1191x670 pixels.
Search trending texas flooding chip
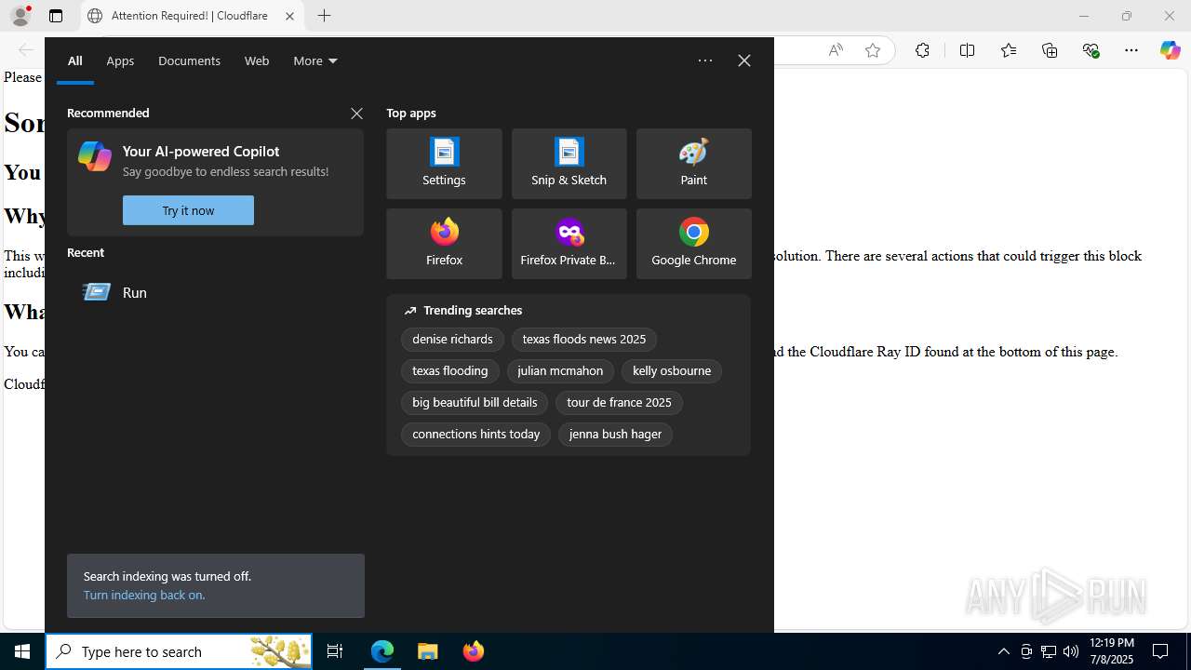coord(450,371)
